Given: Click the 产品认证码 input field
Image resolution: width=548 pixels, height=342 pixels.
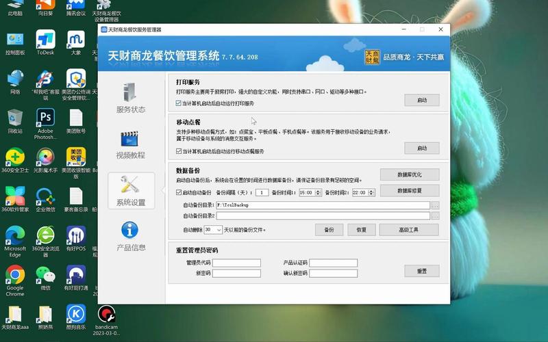Looking at the screenshot, I should [334, 263].
